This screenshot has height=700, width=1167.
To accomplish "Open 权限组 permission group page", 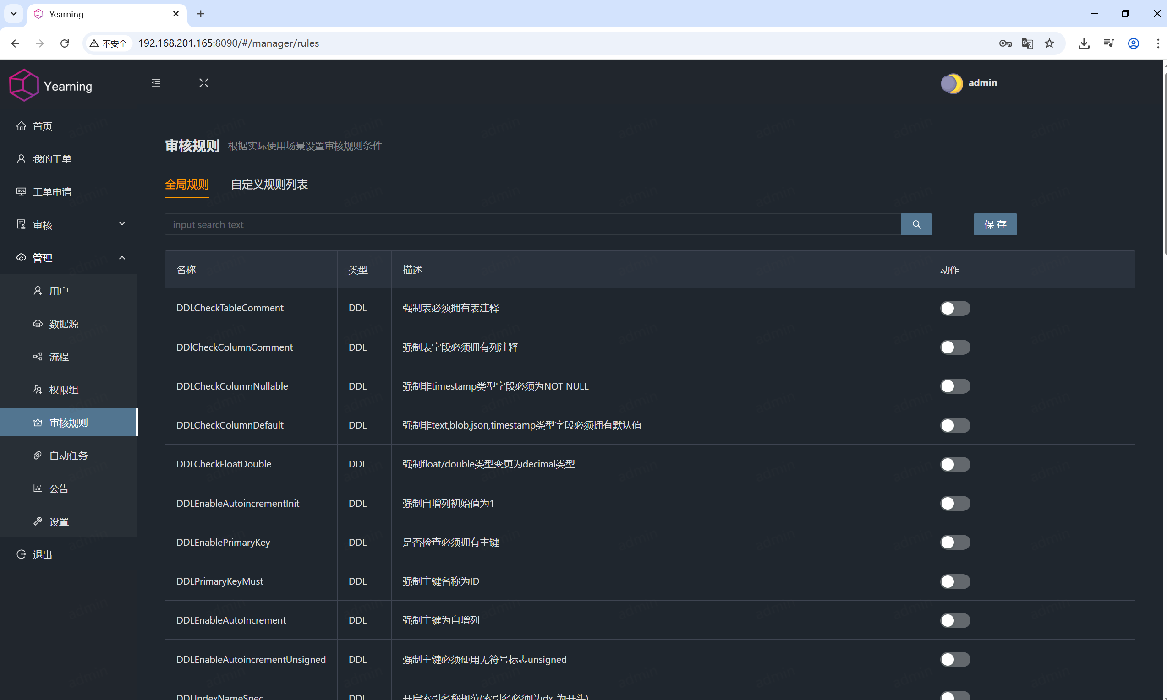I will pyautogui.click(x=64, y=390).
